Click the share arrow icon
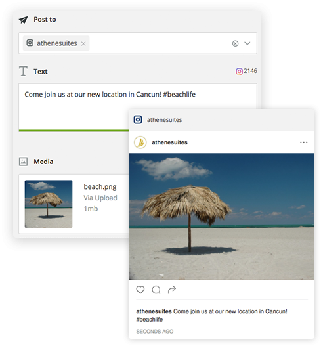321x346 pixels. 172,290
